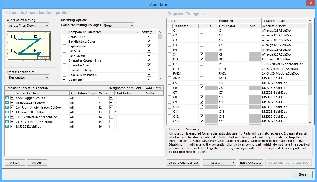Enable the Capacitance parameter checkbox
This screenshot has width=317, height=182.
[64, 46]
